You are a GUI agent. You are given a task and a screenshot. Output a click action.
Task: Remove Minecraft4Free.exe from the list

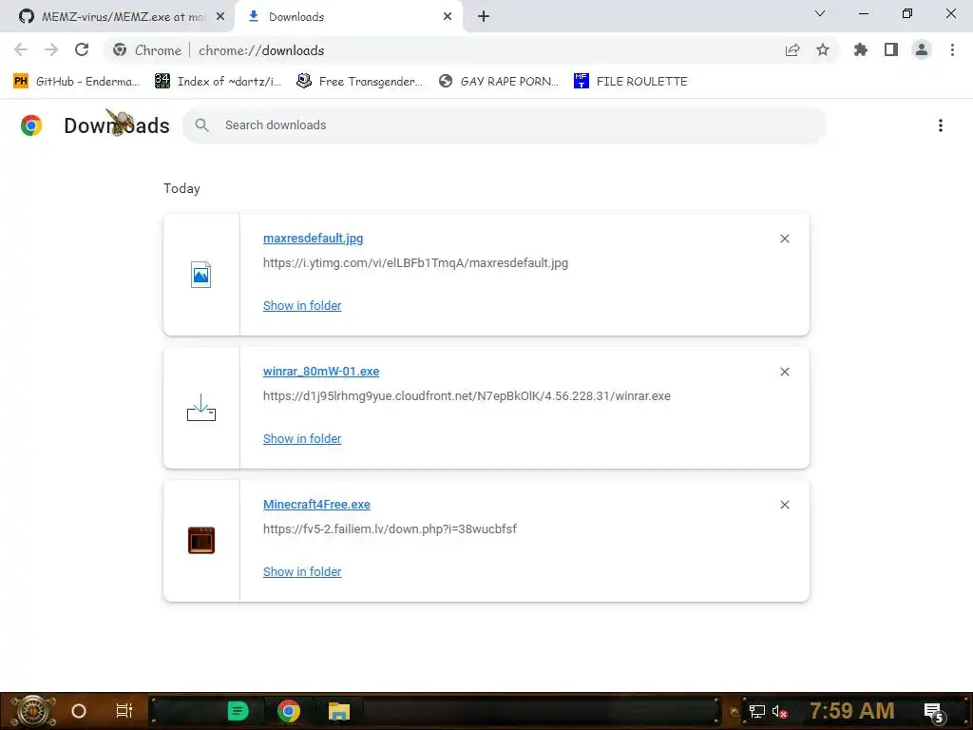[784, 505]
